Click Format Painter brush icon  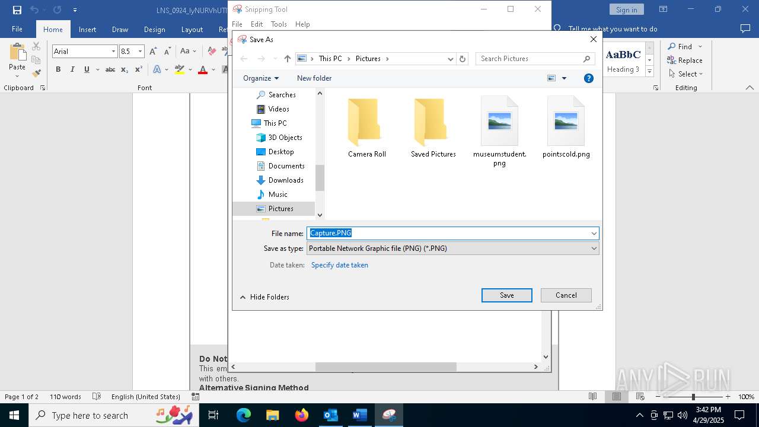pos(36,74)
